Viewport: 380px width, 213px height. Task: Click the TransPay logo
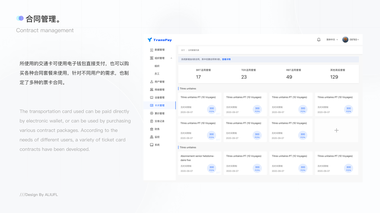point(160,40)
